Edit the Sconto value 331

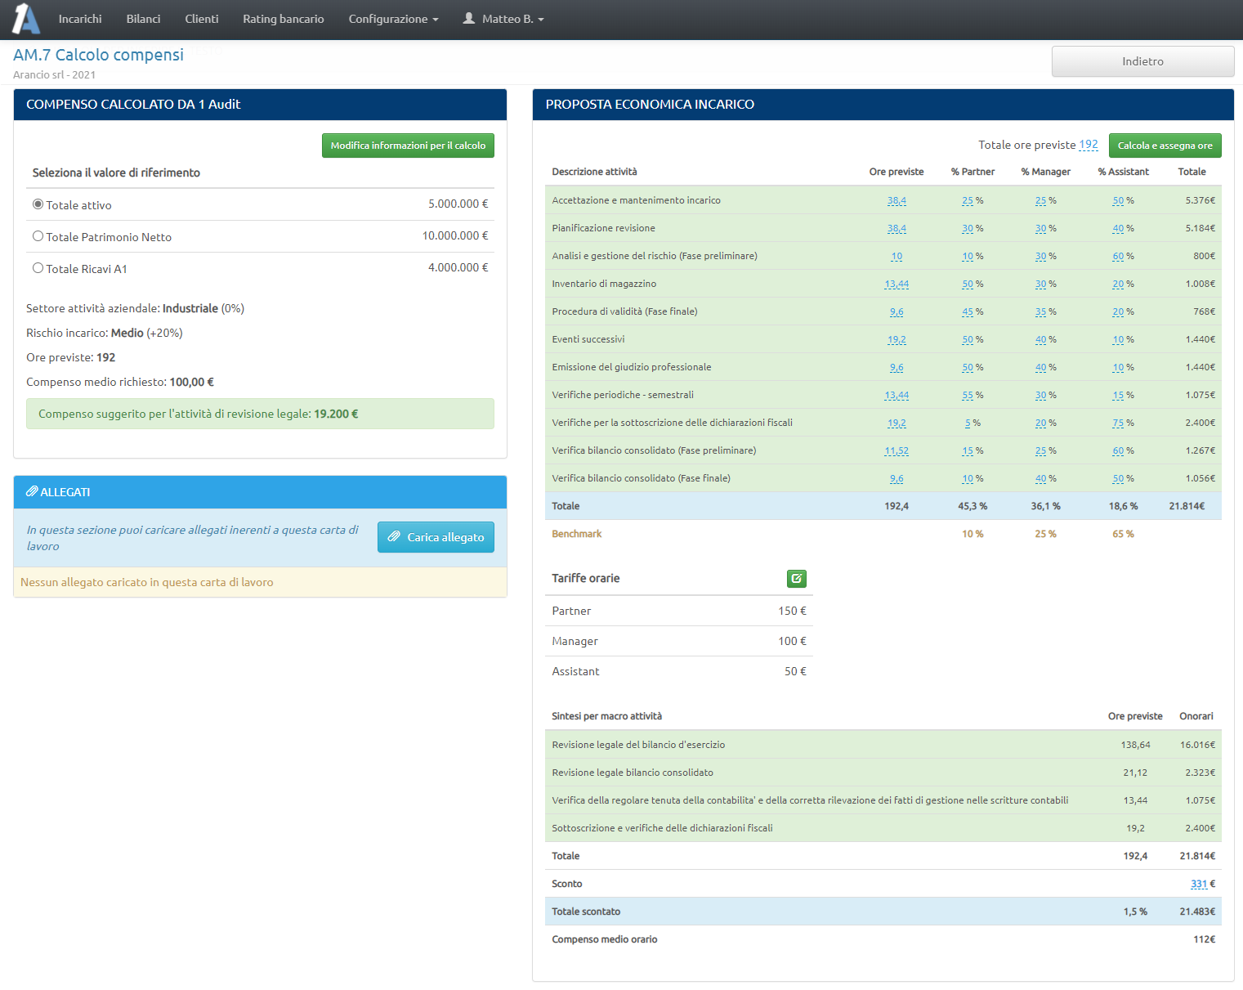pyautogui.click(x=1198, y=884)
